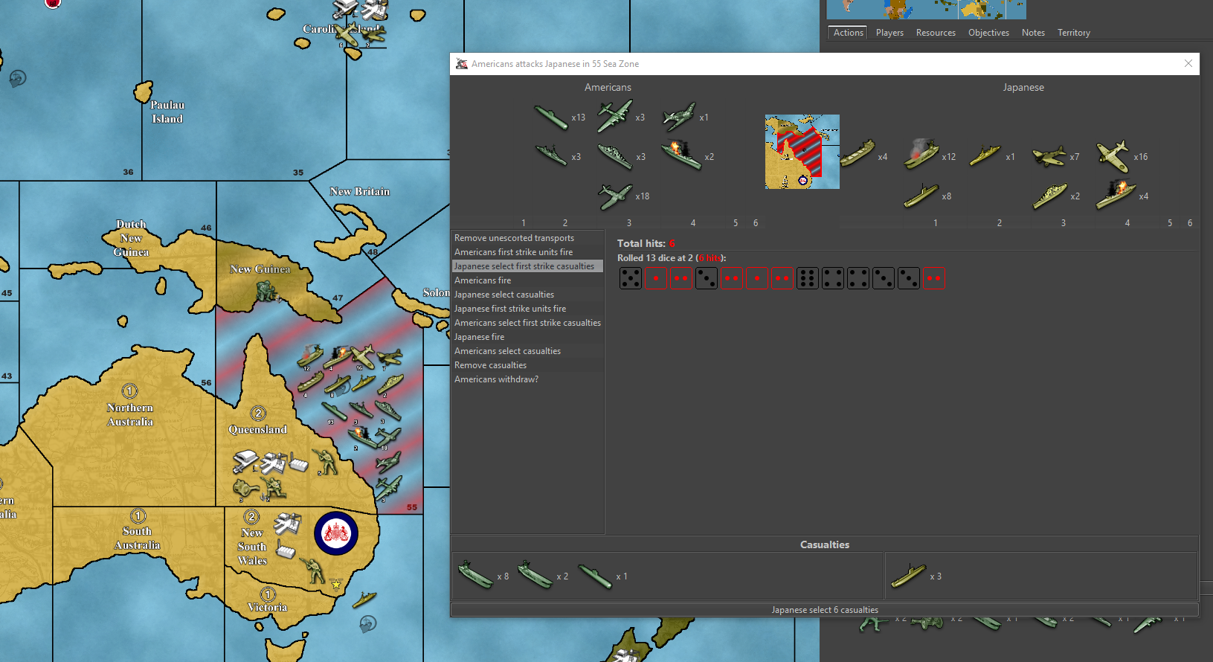Click the American bomber x3 in the battle window
1213x662 pixels.
pos(614,117)
